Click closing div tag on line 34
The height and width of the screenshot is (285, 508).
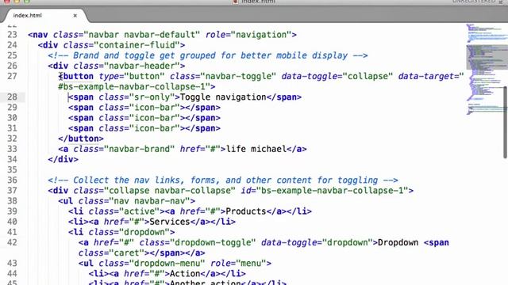click(63, 159)
